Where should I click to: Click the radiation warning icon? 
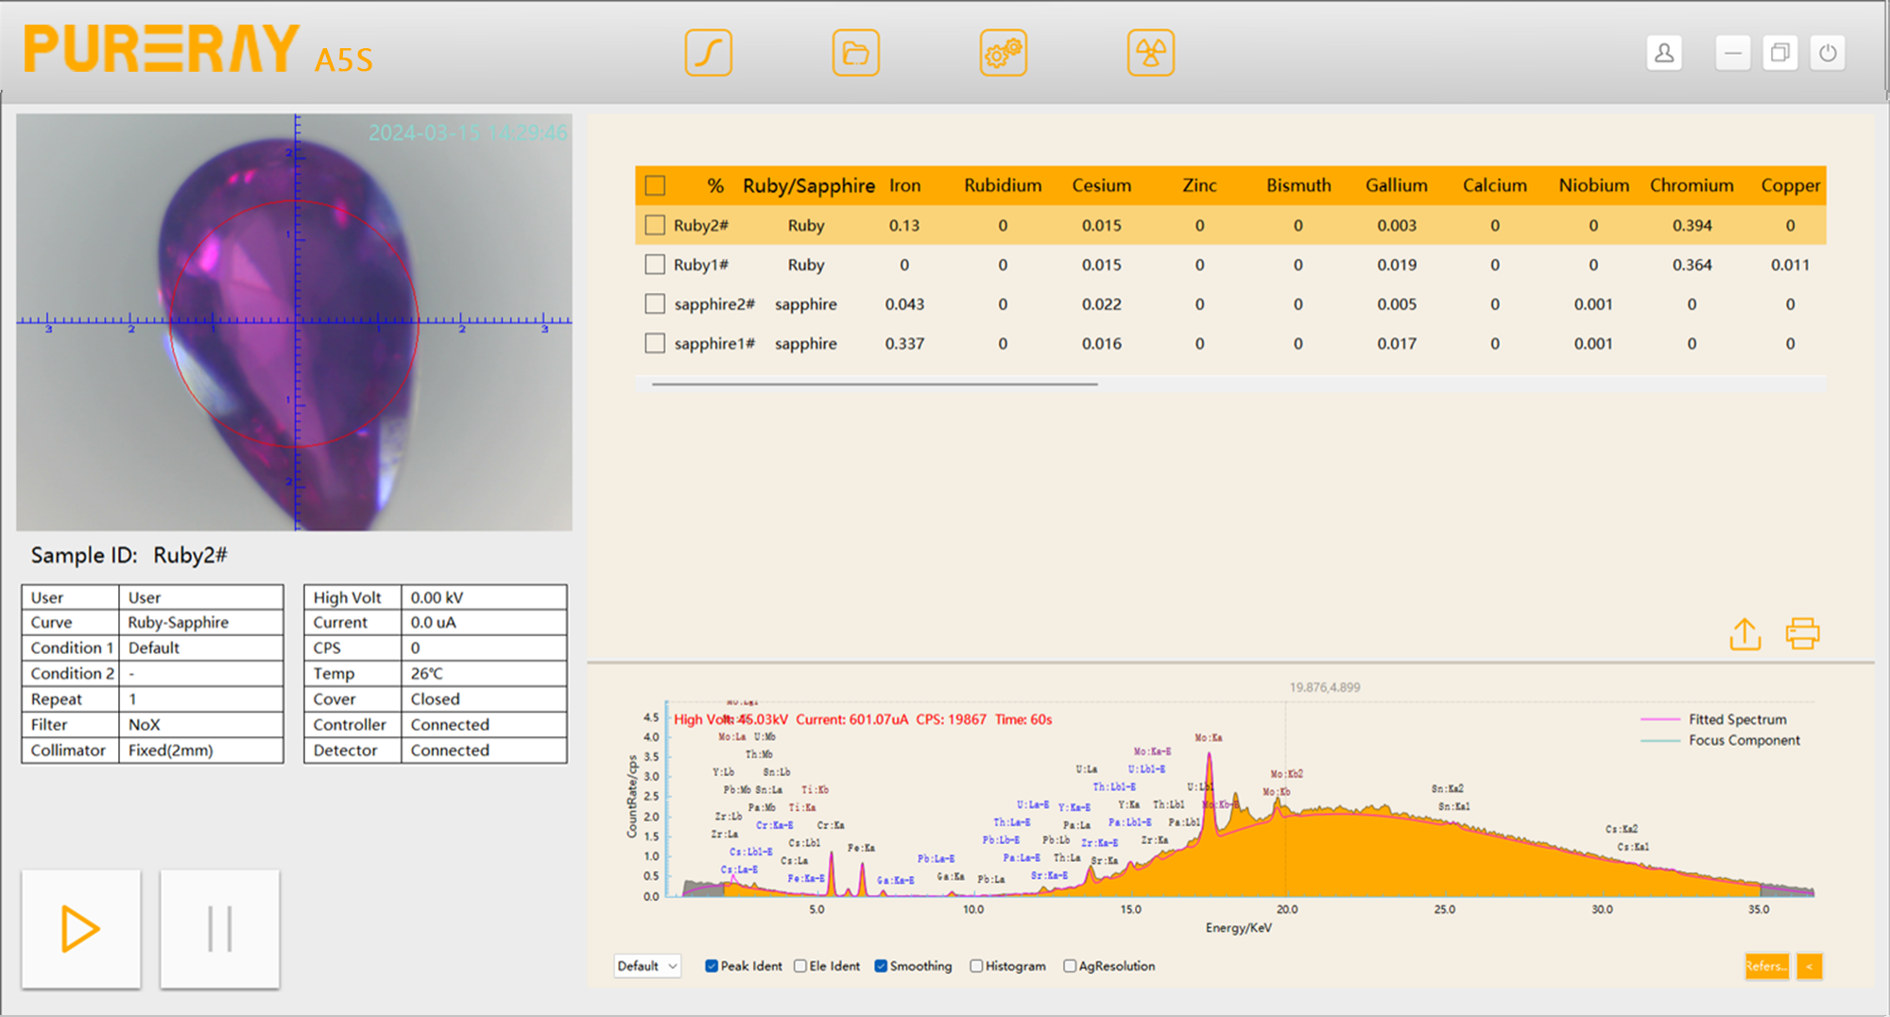pyautogui.click(x=1150, y=53)
